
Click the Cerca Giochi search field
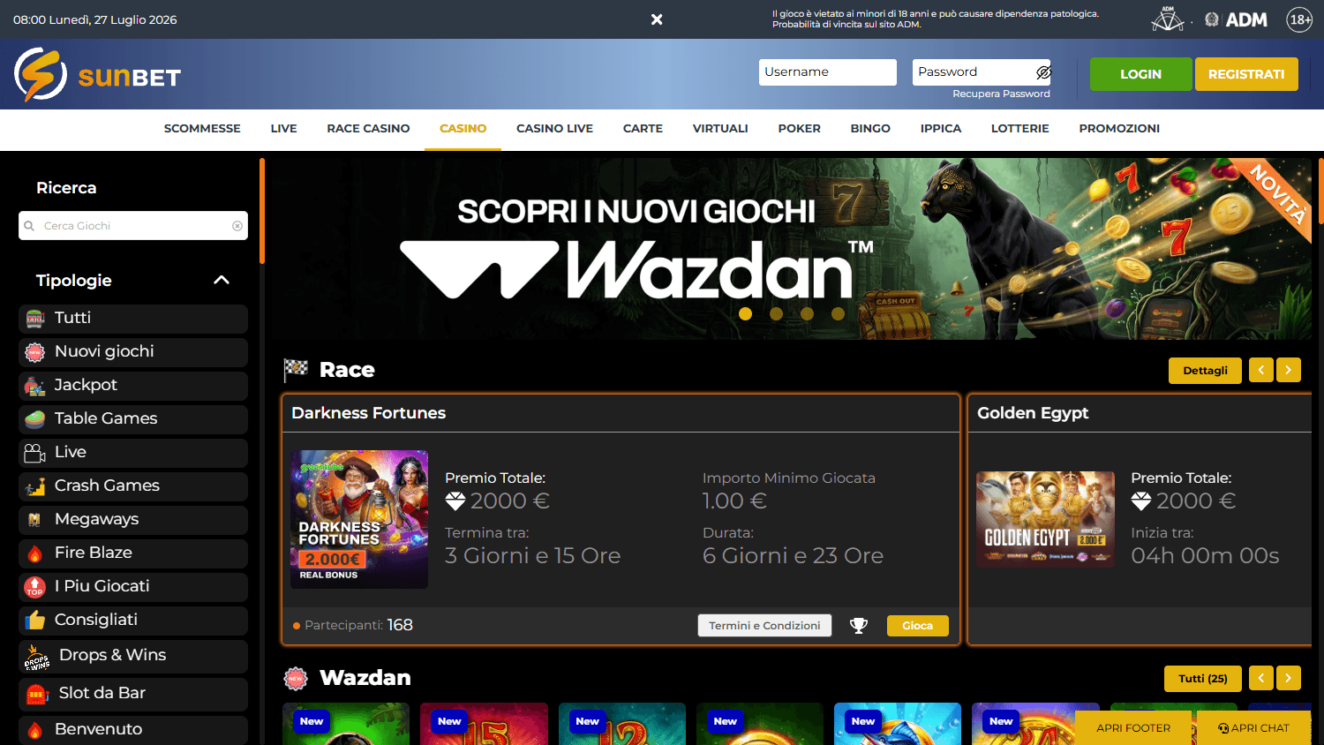[x=133, y=226]
